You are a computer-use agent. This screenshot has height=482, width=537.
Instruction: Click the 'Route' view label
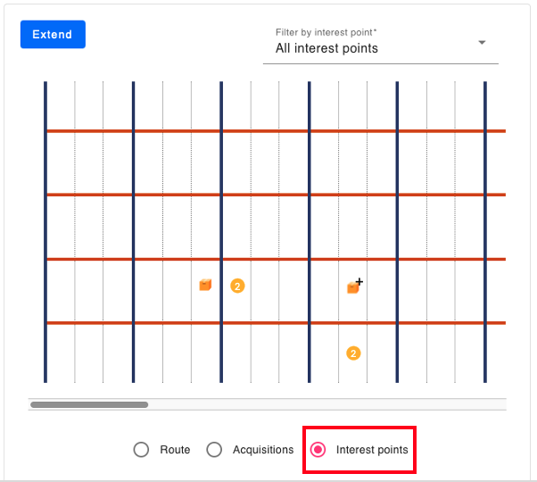pyautogui.click(x=175, y=450)
